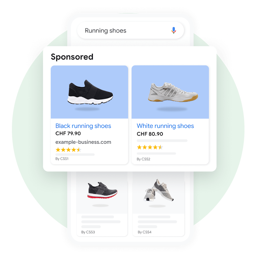The width and height of the screenshot is (259, 259).
Task: Click the By CSS2 label
Action: tap(143, 159)
